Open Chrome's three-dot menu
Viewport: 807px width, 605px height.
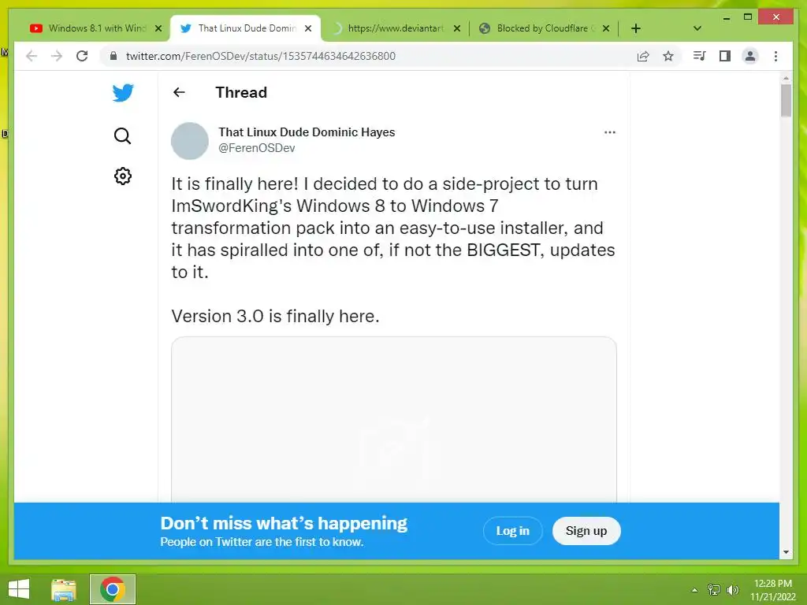click(775, 56)
